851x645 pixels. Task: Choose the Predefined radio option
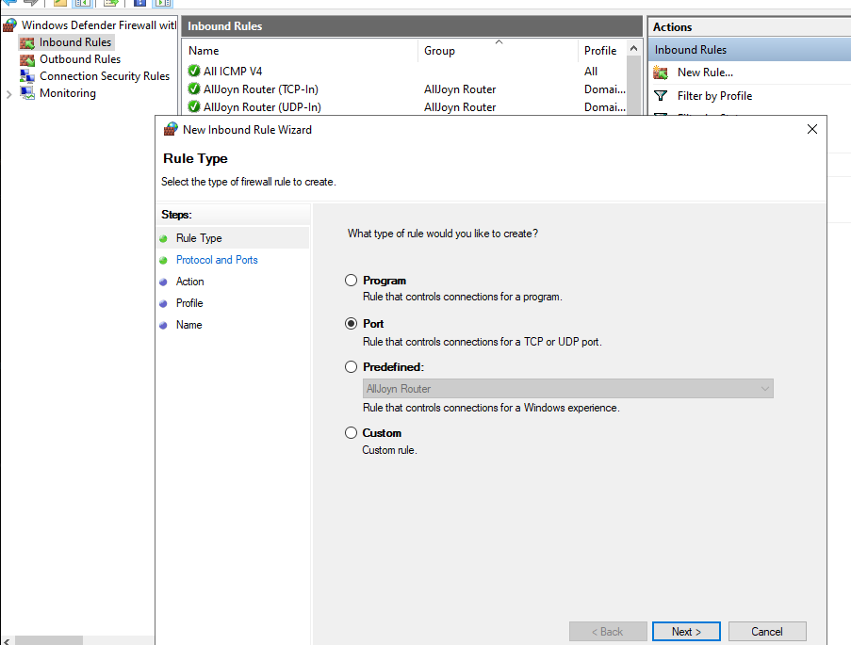[352, 366]
